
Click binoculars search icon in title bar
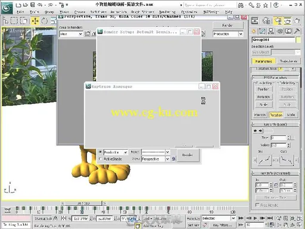pyautogui.click(x=241, y=5)
